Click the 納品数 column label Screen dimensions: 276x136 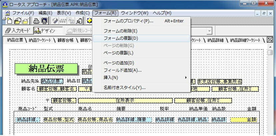219,109
